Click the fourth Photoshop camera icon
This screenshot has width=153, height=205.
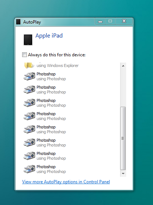pyautogui.click(x=29, y=116)
